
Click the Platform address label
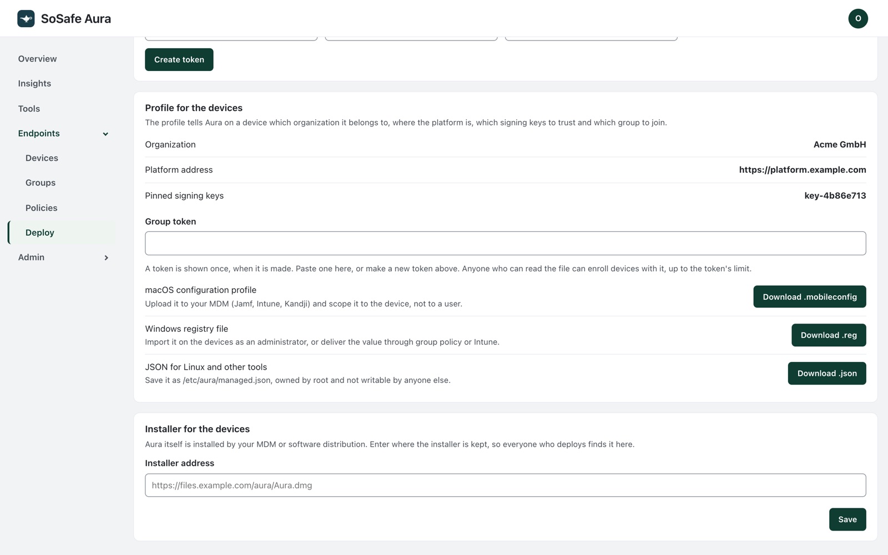pyautogui.click(x=179, y=170)
